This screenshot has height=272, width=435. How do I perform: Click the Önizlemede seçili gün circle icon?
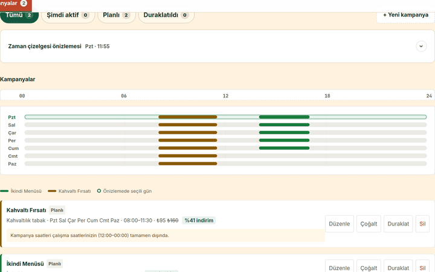[x=98, y=191]
